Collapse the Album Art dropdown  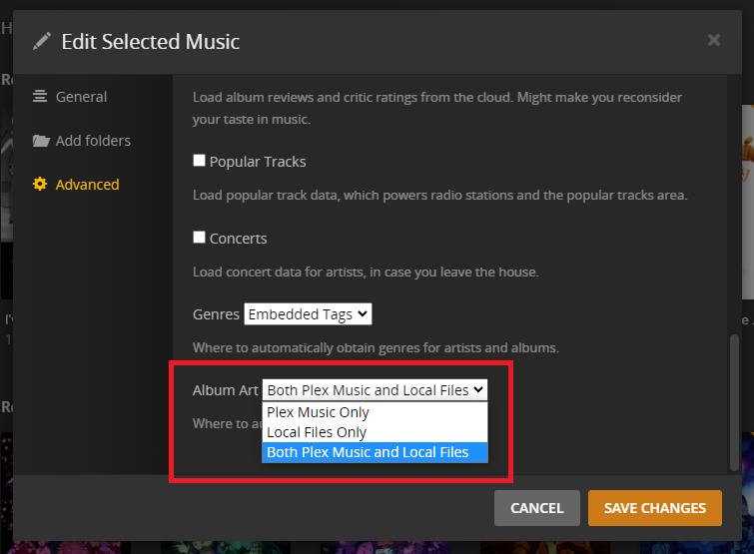(376, 390)
